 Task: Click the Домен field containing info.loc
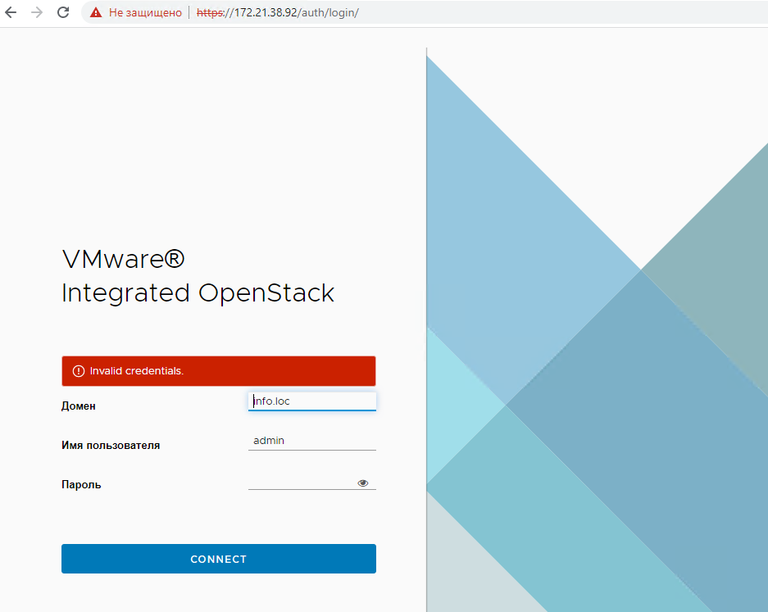coord(312,401)
